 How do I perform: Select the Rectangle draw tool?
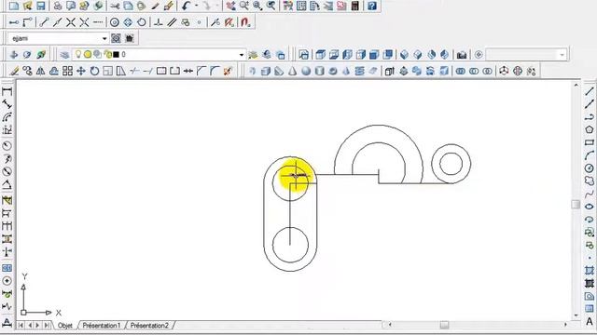tap(590, 142)
